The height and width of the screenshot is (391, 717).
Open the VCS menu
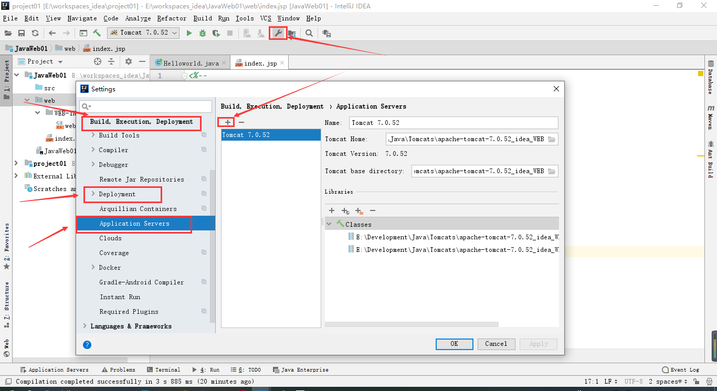pyautogui.click(x=266, y=18)
